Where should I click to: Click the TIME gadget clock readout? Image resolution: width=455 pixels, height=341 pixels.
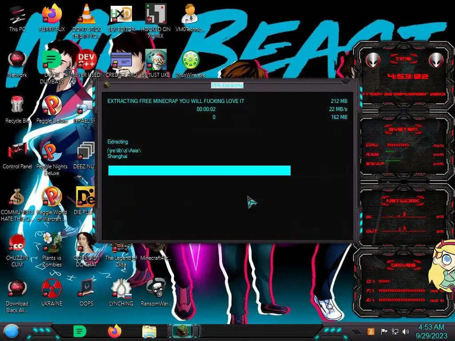coord(408,76)
